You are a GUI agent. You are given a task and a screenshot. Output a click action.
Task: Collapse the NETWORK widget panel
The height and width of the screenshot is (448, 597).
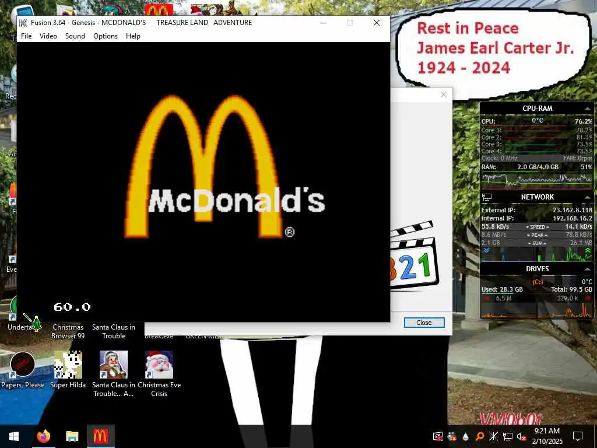[x=588, y=197]
